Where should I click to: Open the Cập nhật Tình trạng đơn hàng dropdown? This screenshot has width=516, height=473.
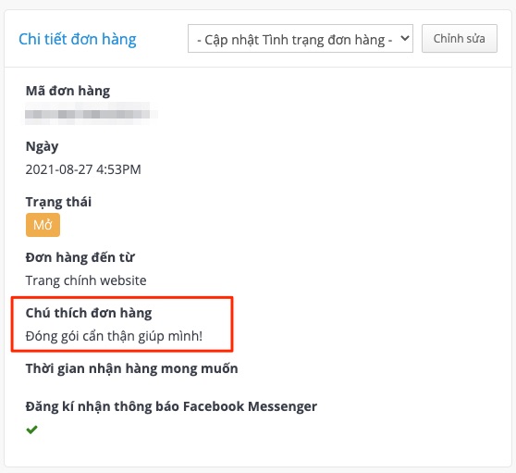301,39
